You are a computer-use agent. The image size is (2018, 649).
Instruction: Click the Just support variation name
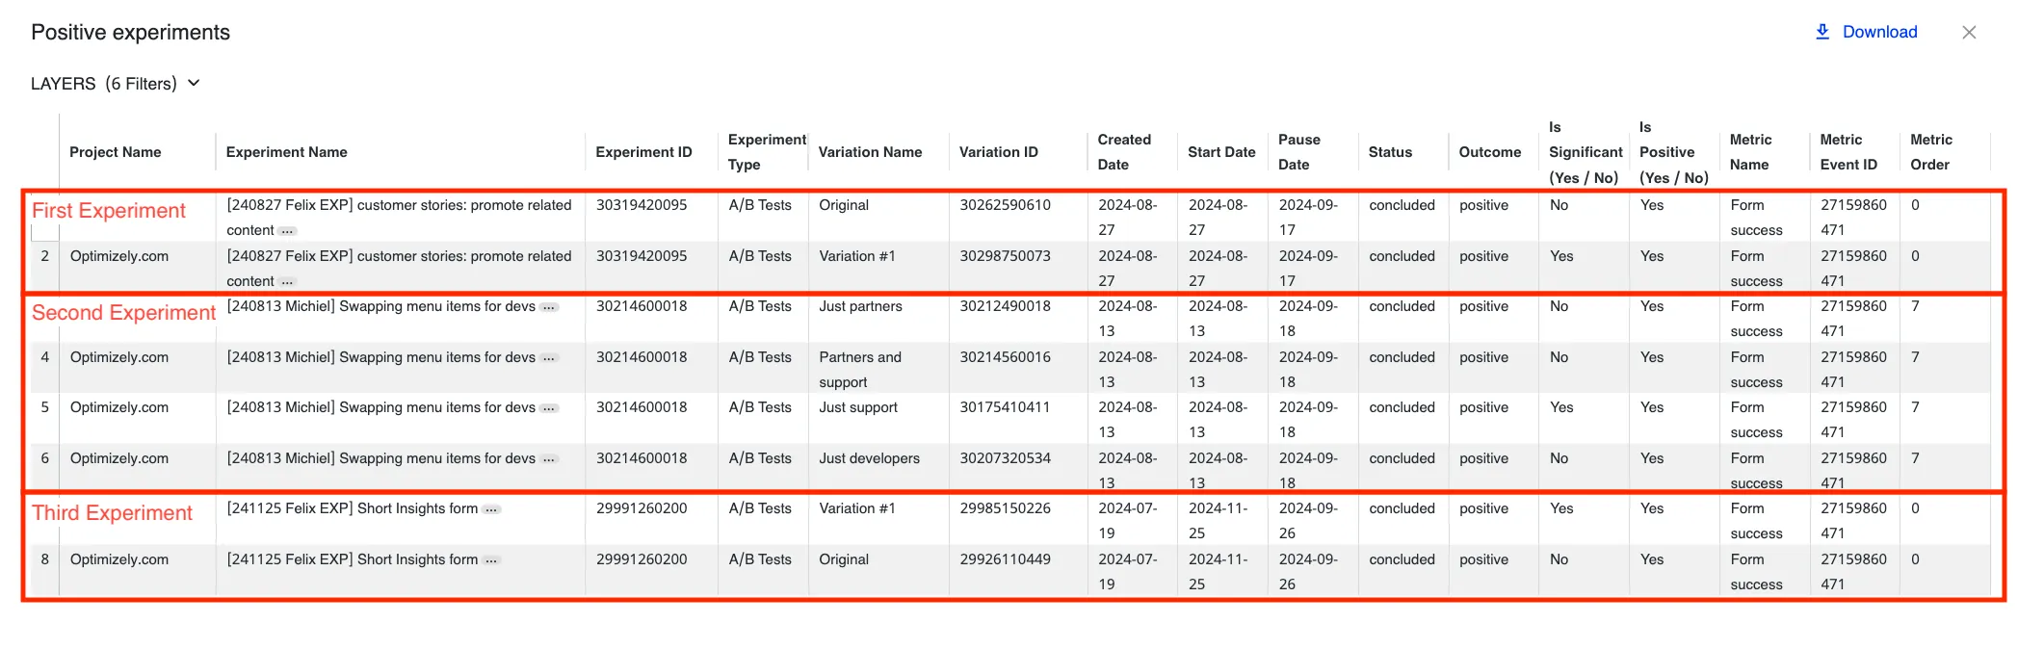pos(858,407)
